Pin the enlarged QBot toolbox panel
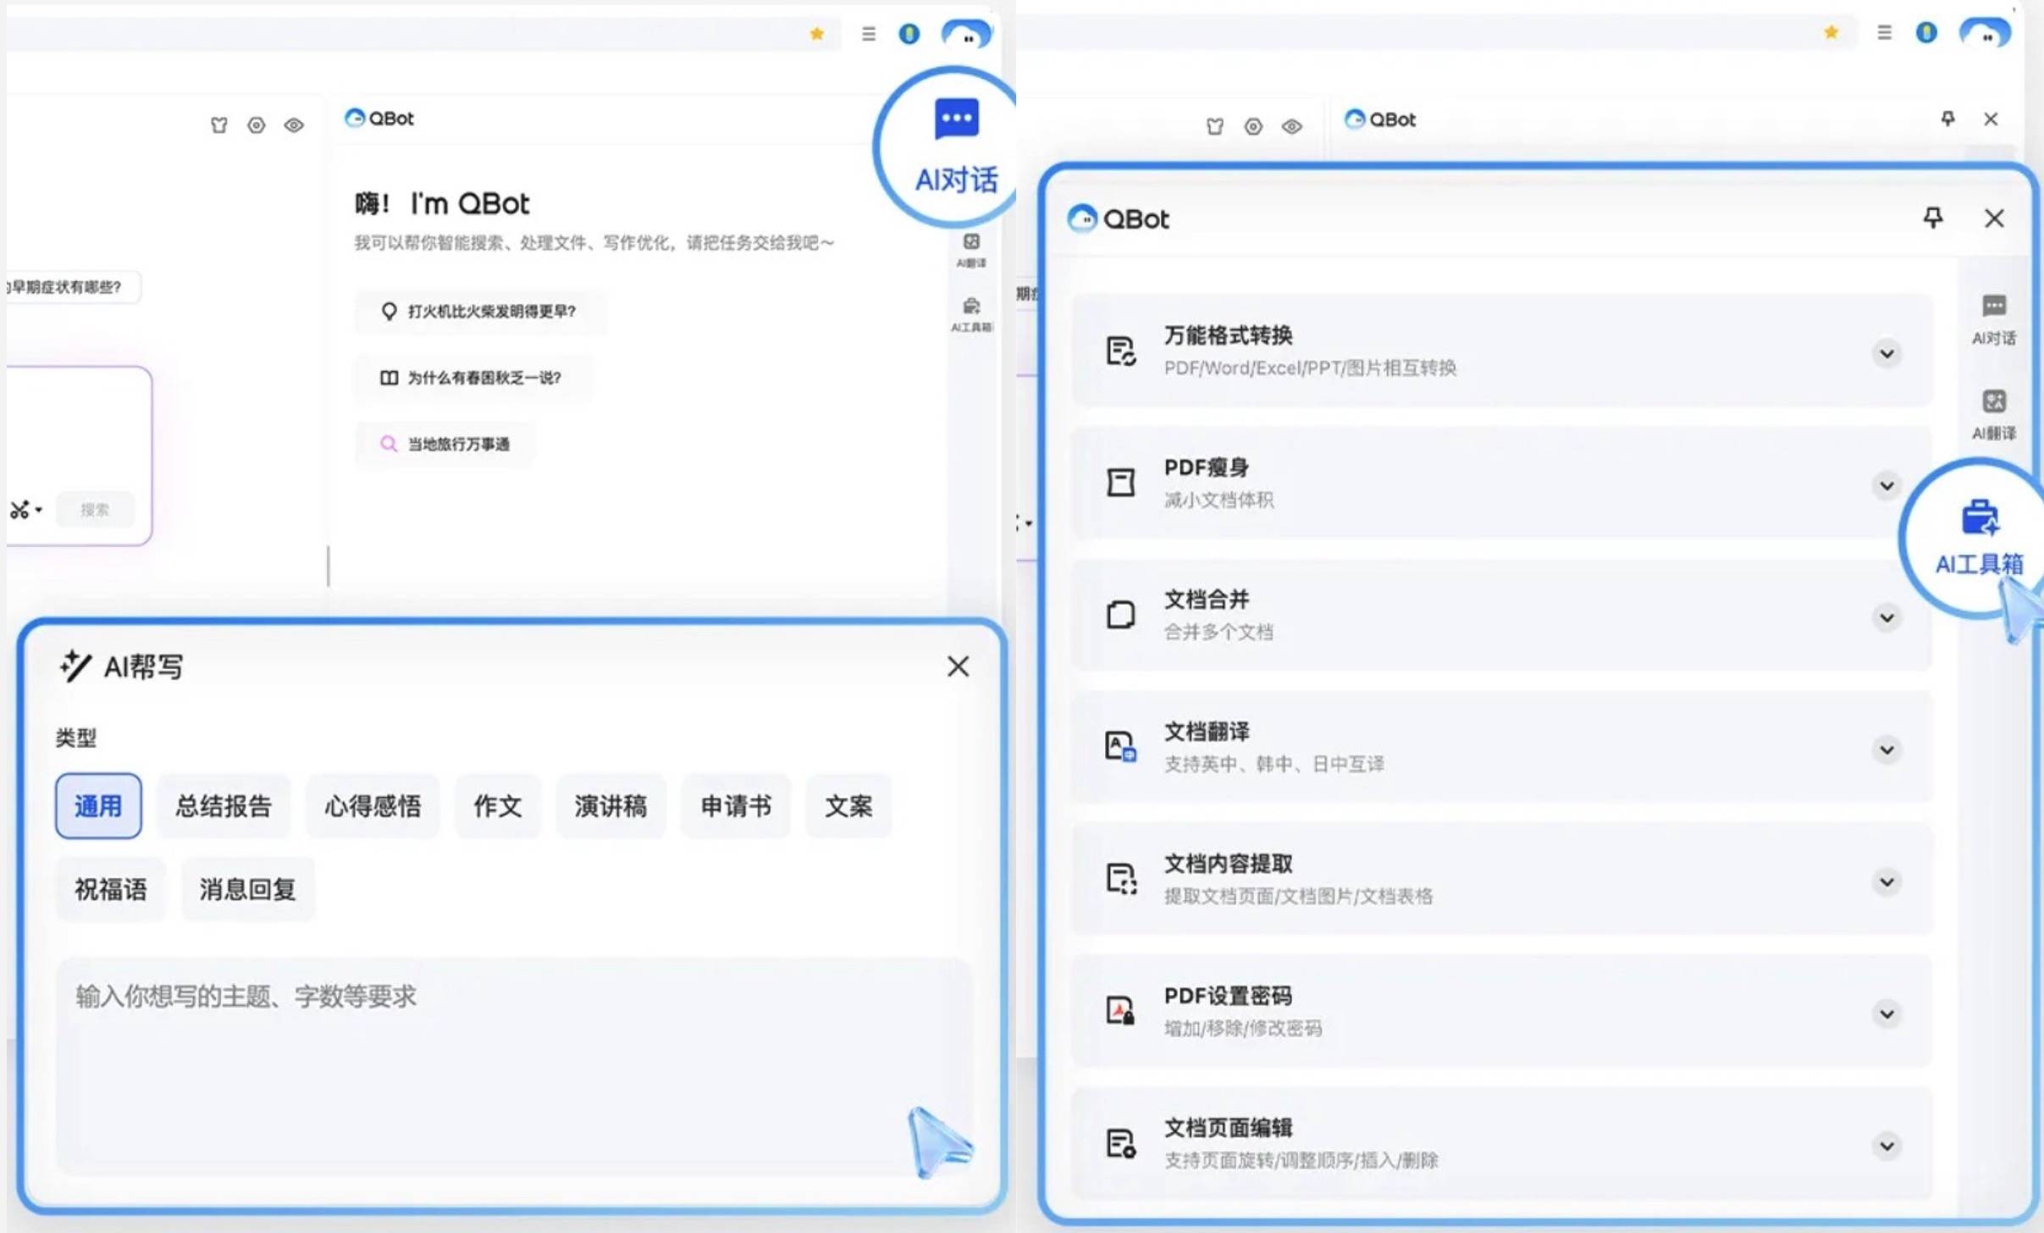This screenshot has width=2044, height=1233. click(x=1933, y=218)
